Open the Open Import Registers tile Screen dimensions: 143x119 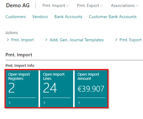(22, 89)
